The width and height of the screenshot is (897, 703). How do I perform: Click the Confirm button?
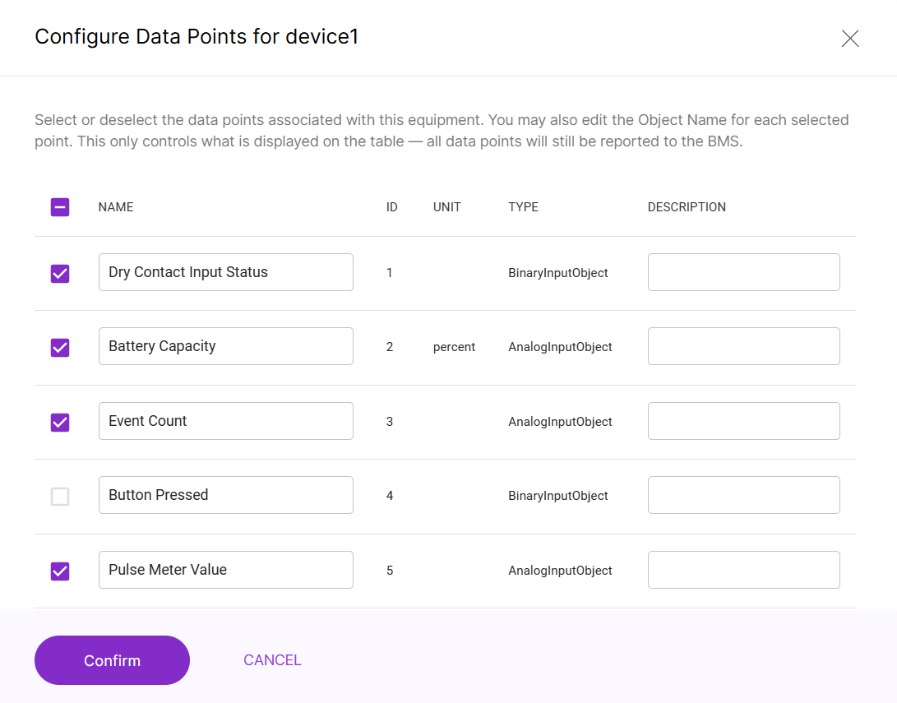click(x=112, y=660)
